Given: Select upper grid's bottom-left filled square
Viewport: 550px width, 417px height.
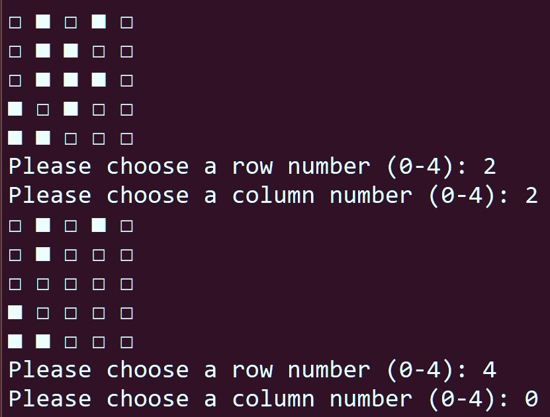Looking at the screenshot, I should click(15, 138).
